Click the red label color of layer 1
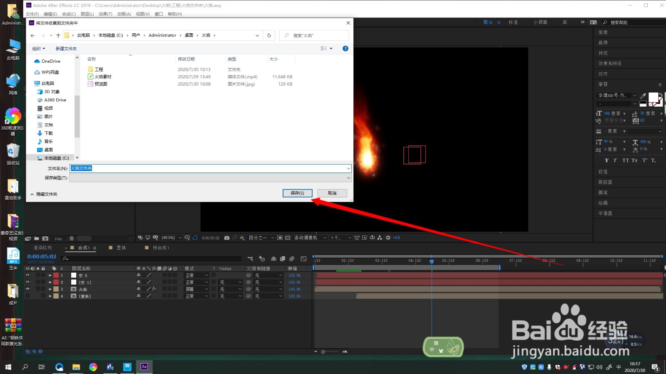This screenshot has height=374, width=666. (56, 275)
